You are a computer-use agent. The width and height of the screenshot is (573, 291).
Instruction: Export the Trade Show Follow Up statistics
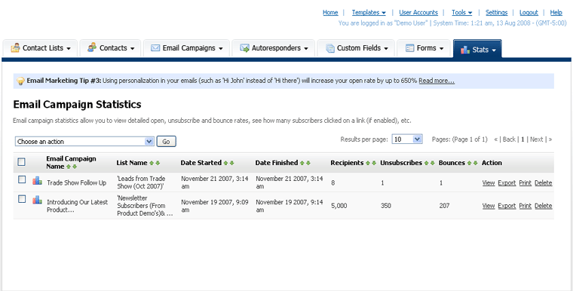507,182
